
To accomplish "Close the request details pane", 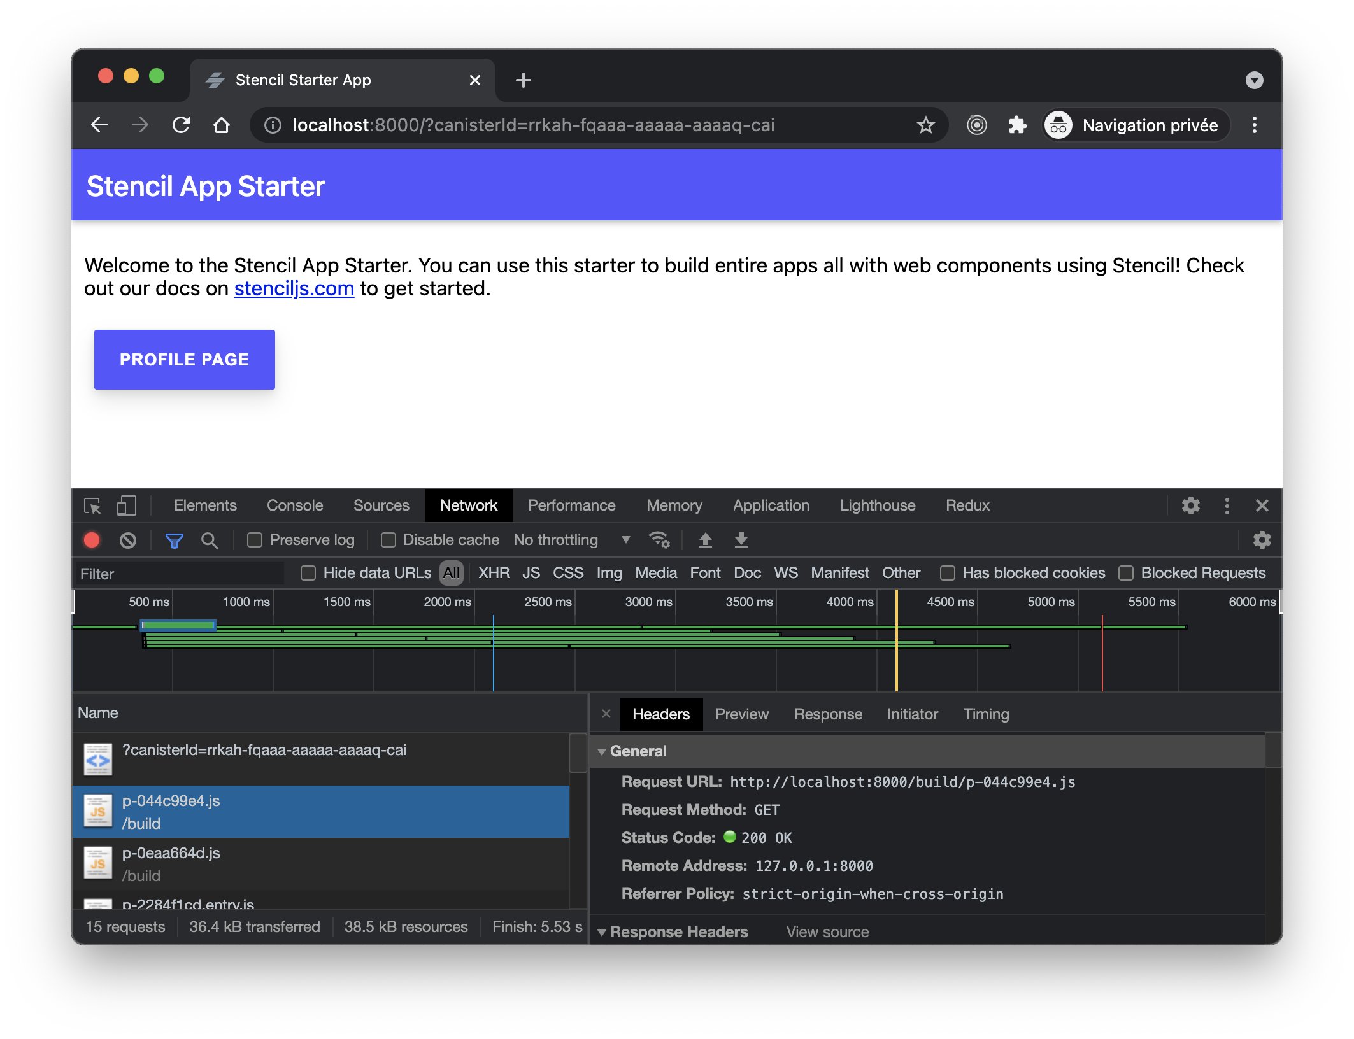I will 606,714.
